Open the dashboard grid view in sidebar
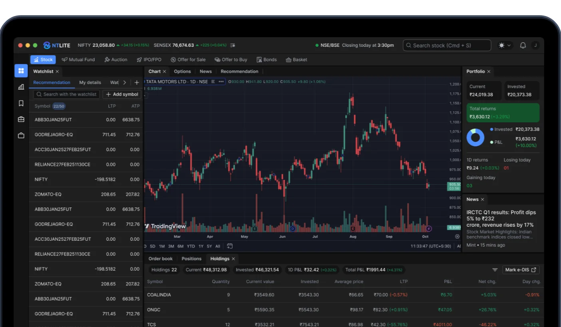Screen dimensions: 561x327 click(x=21, y=71)
